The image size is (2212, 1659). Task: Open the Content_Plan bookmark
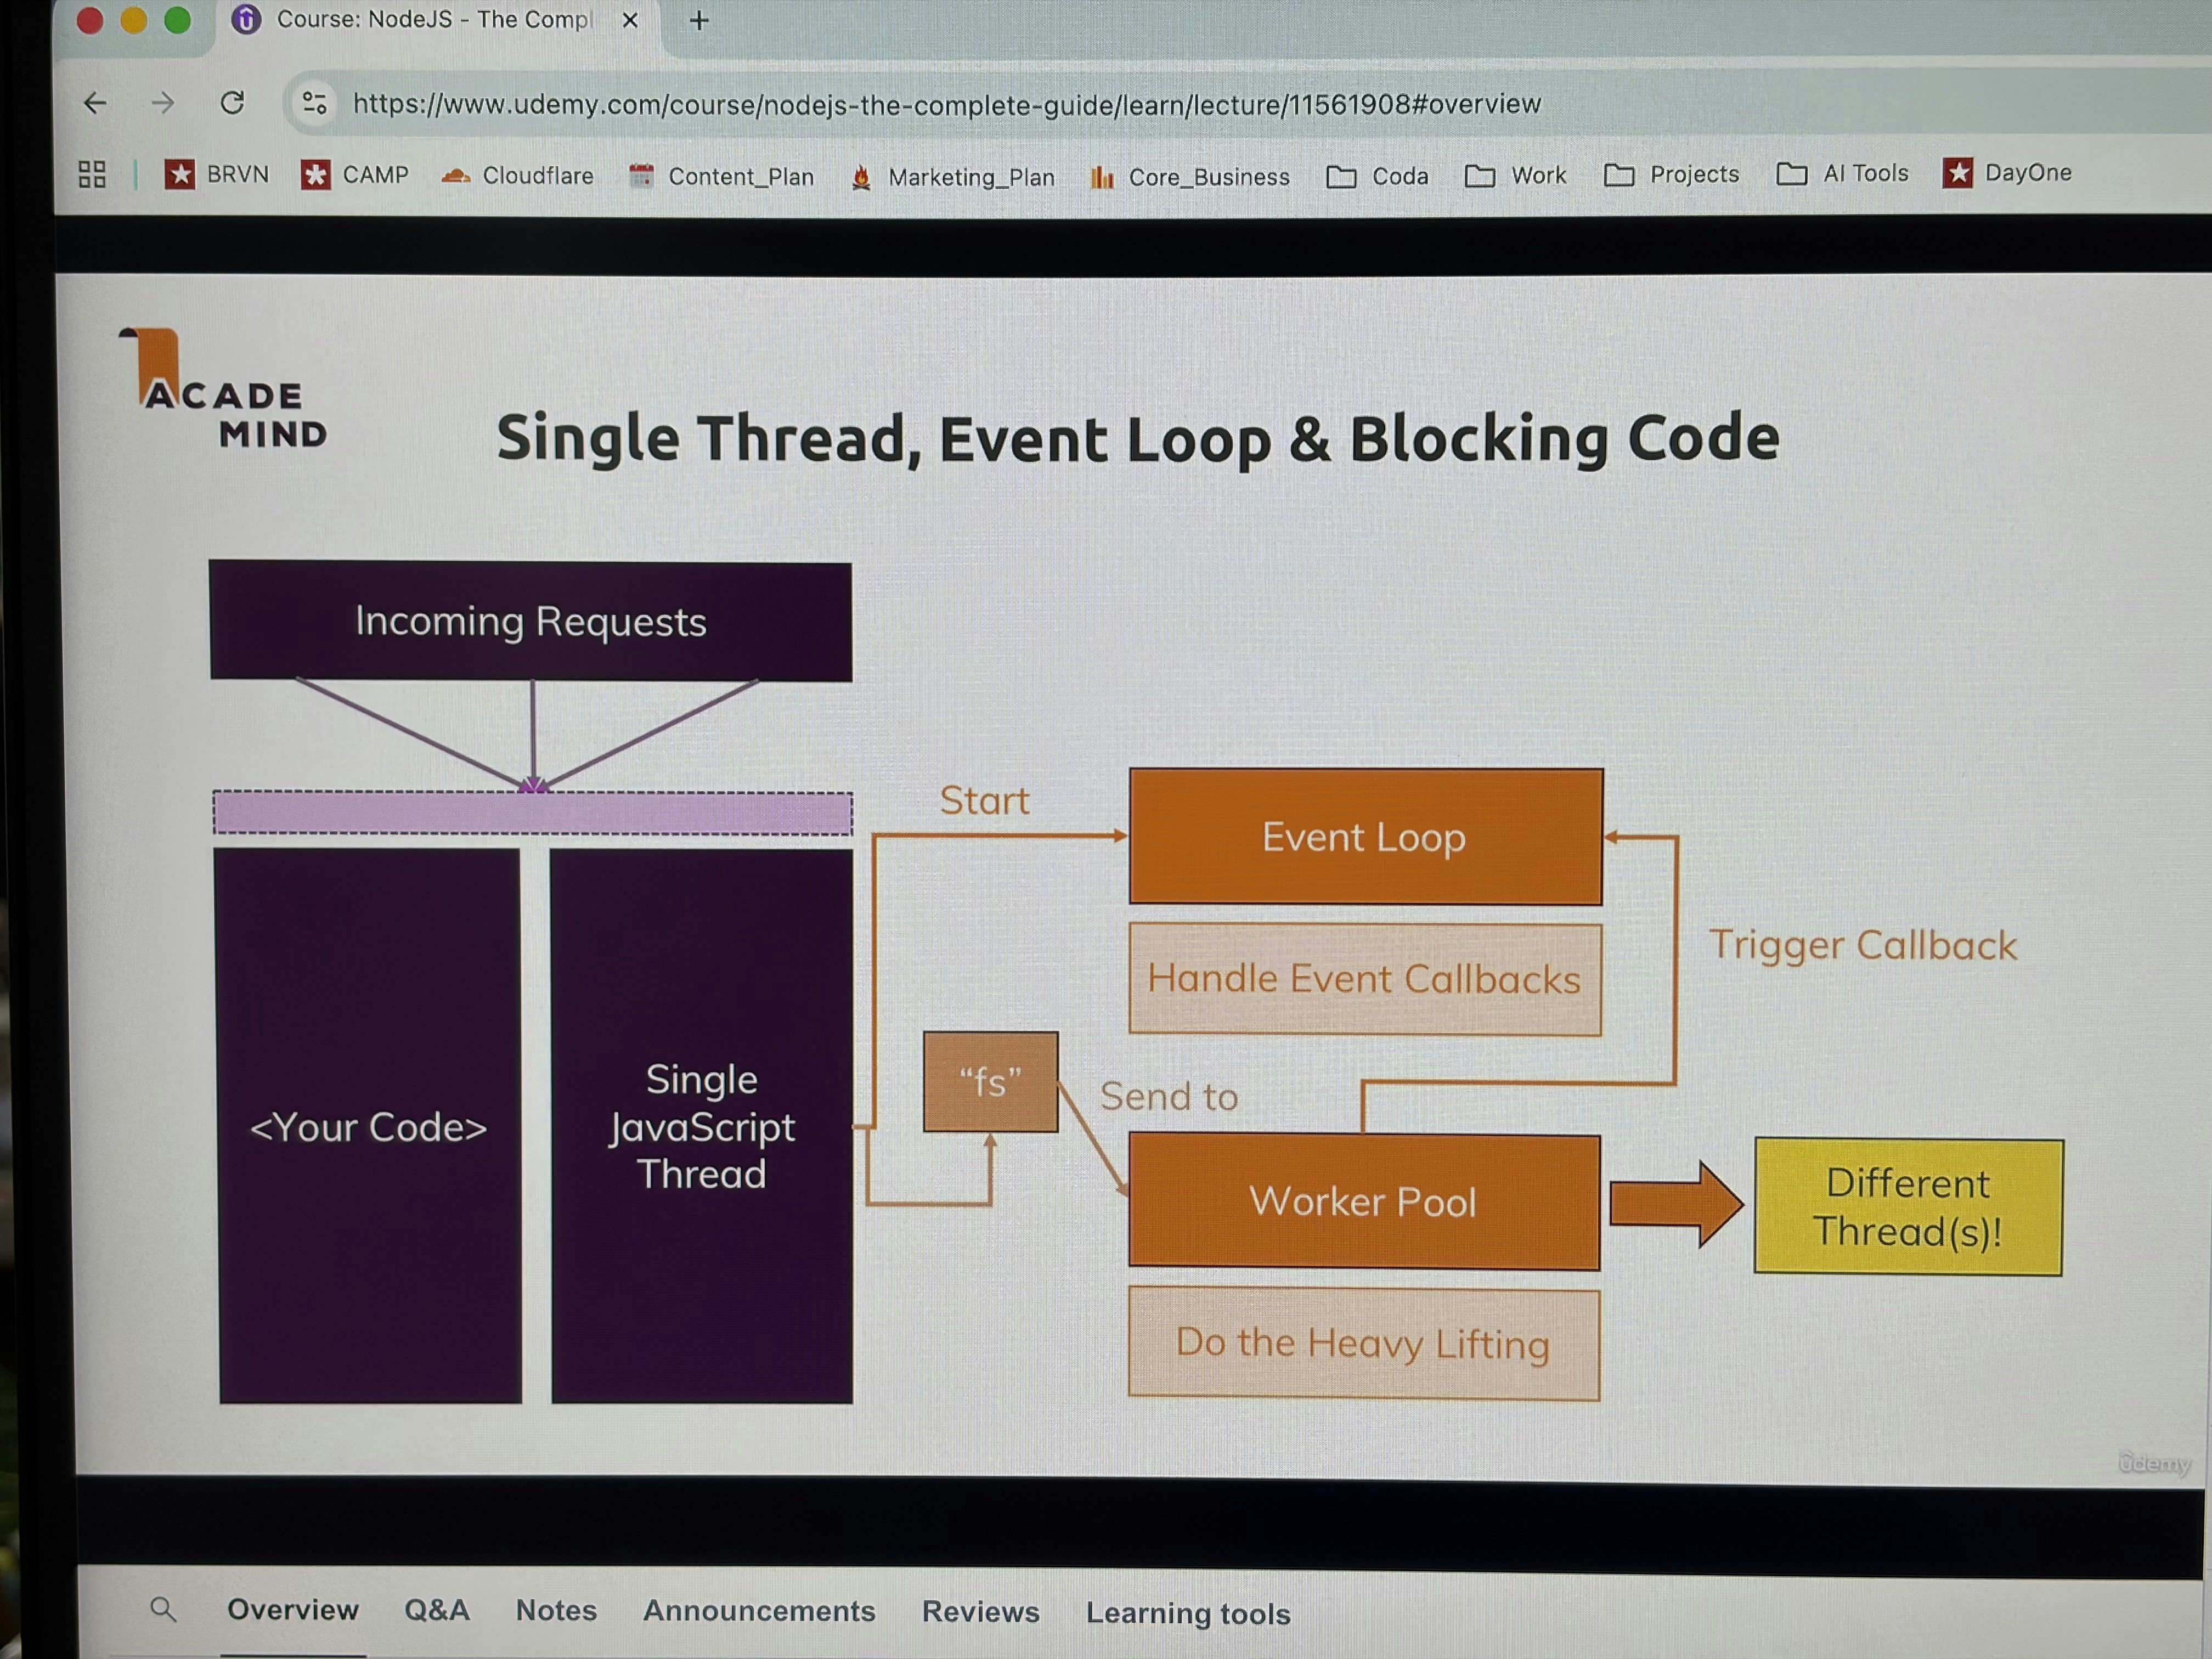[722, 177]
